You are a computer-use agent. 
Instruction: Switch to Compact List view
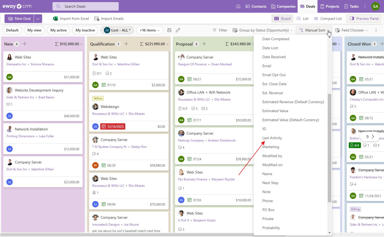click(x=328, y=19)
